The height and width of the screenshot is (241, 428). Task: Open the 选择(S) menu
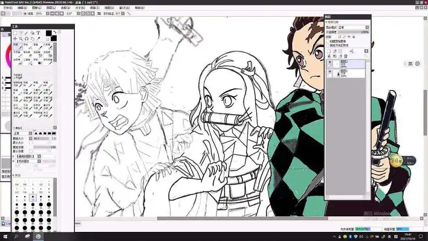[65, 7]
